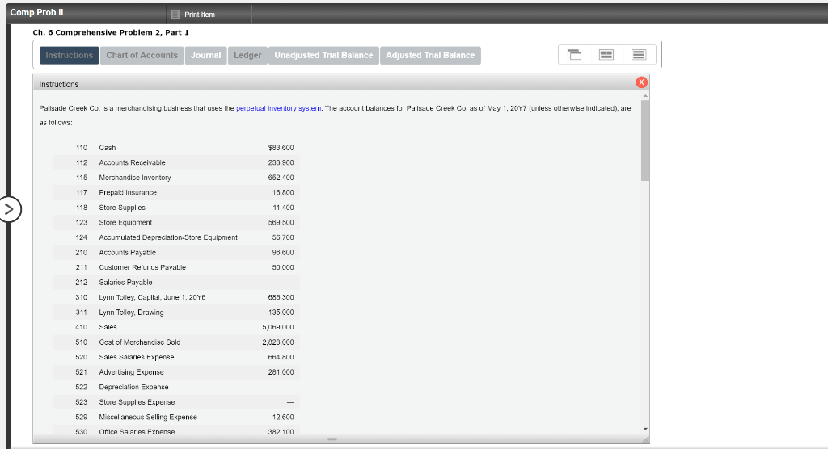Close the Instructions panel with red X
The width and height of the screenshot is (828, 449).
point(641,82)
